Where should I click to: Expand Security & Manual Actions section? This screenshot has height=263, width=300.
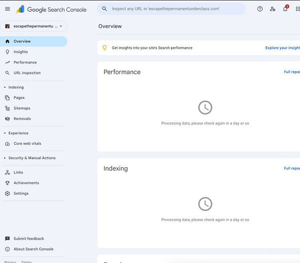point(30,158)
